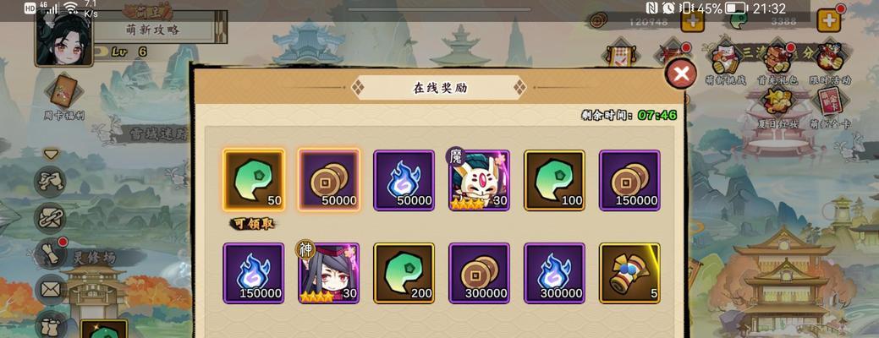Open the 限时活动 limited event icon
The image size is (879, 338).
pos(830,62)
